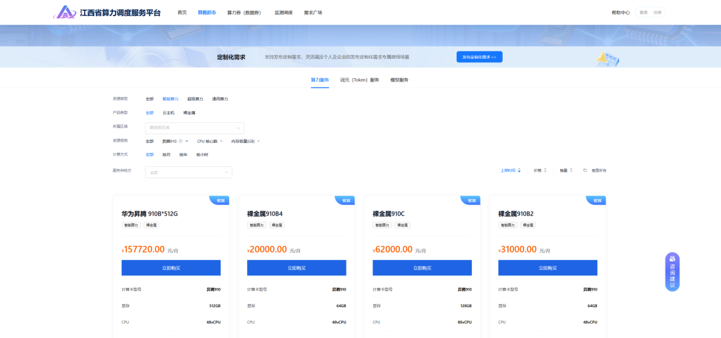Click the 发布定制化需求 button

click(479, 57)
